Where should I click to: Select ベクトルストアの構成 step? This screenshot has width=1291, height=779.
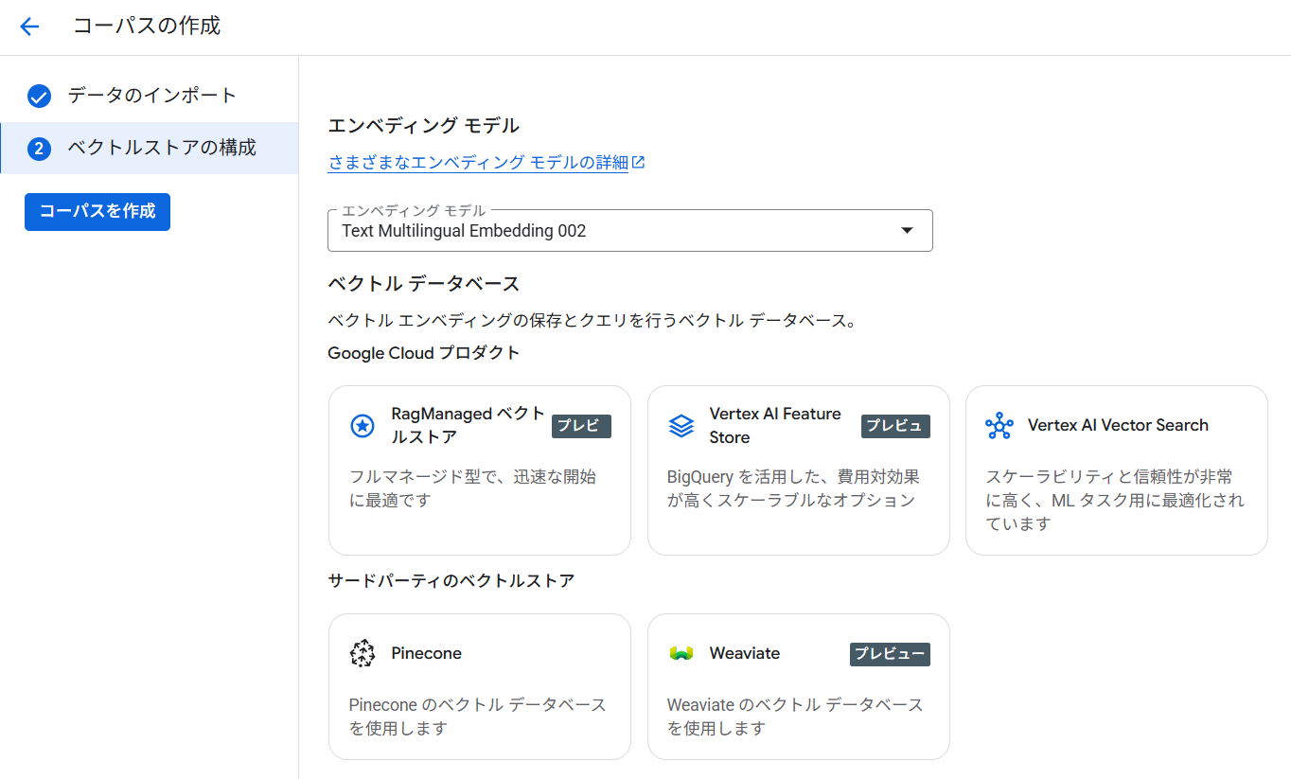tap(161, 149)
